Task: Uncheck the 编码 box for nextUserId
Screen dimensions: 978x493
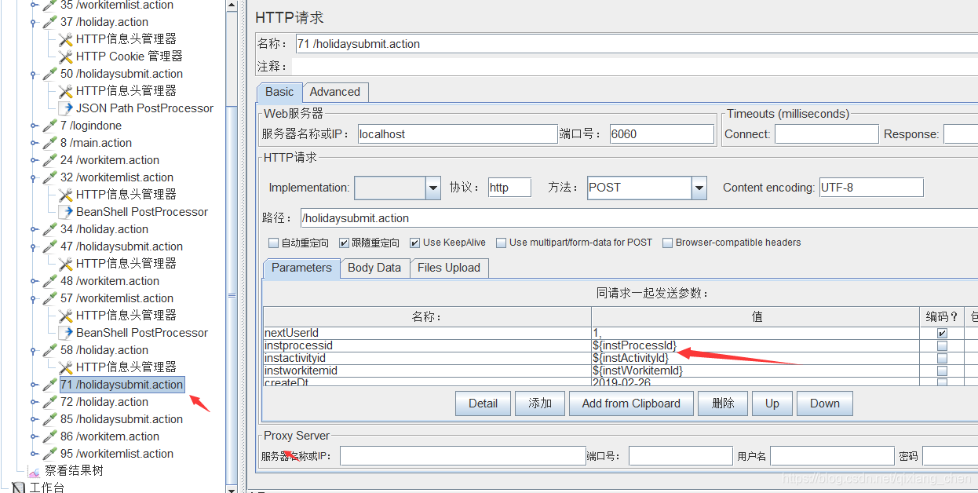Action: pyautogui.click(x=942, y=333)
